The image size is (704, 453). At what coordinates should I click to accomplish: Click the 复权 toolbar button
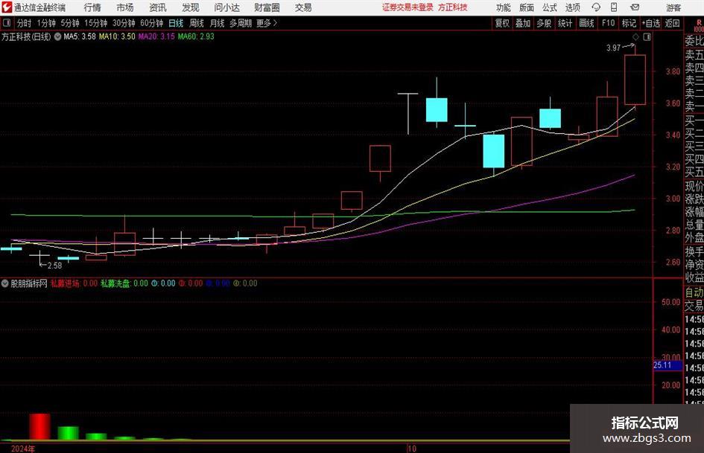point(502,23)
